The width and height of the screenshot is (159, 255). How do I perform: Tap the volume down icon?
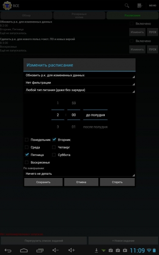[x=56, y=250]
